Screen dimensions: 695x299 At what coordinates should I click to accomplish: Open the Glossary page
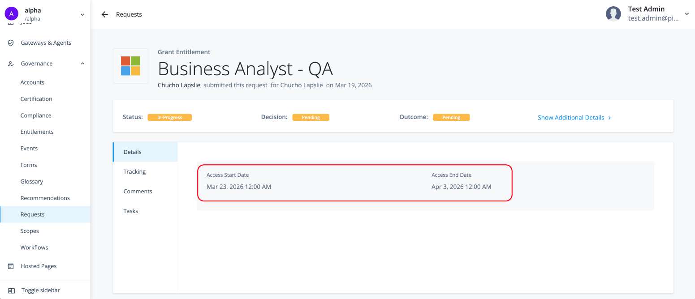click(x=32, y=182)
